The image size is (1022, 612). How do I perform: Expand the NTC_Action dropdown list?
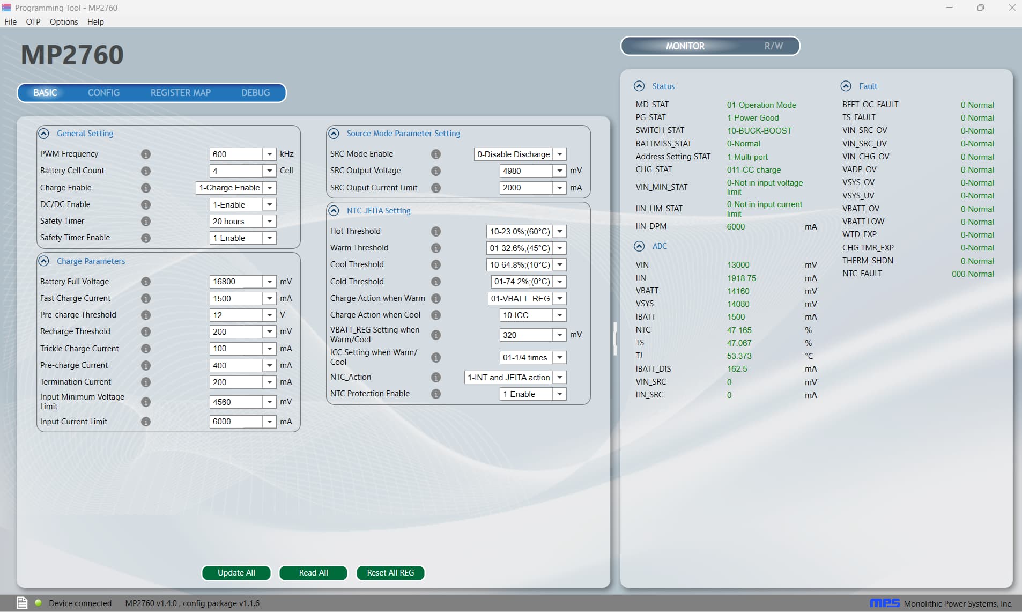point(559,378)
